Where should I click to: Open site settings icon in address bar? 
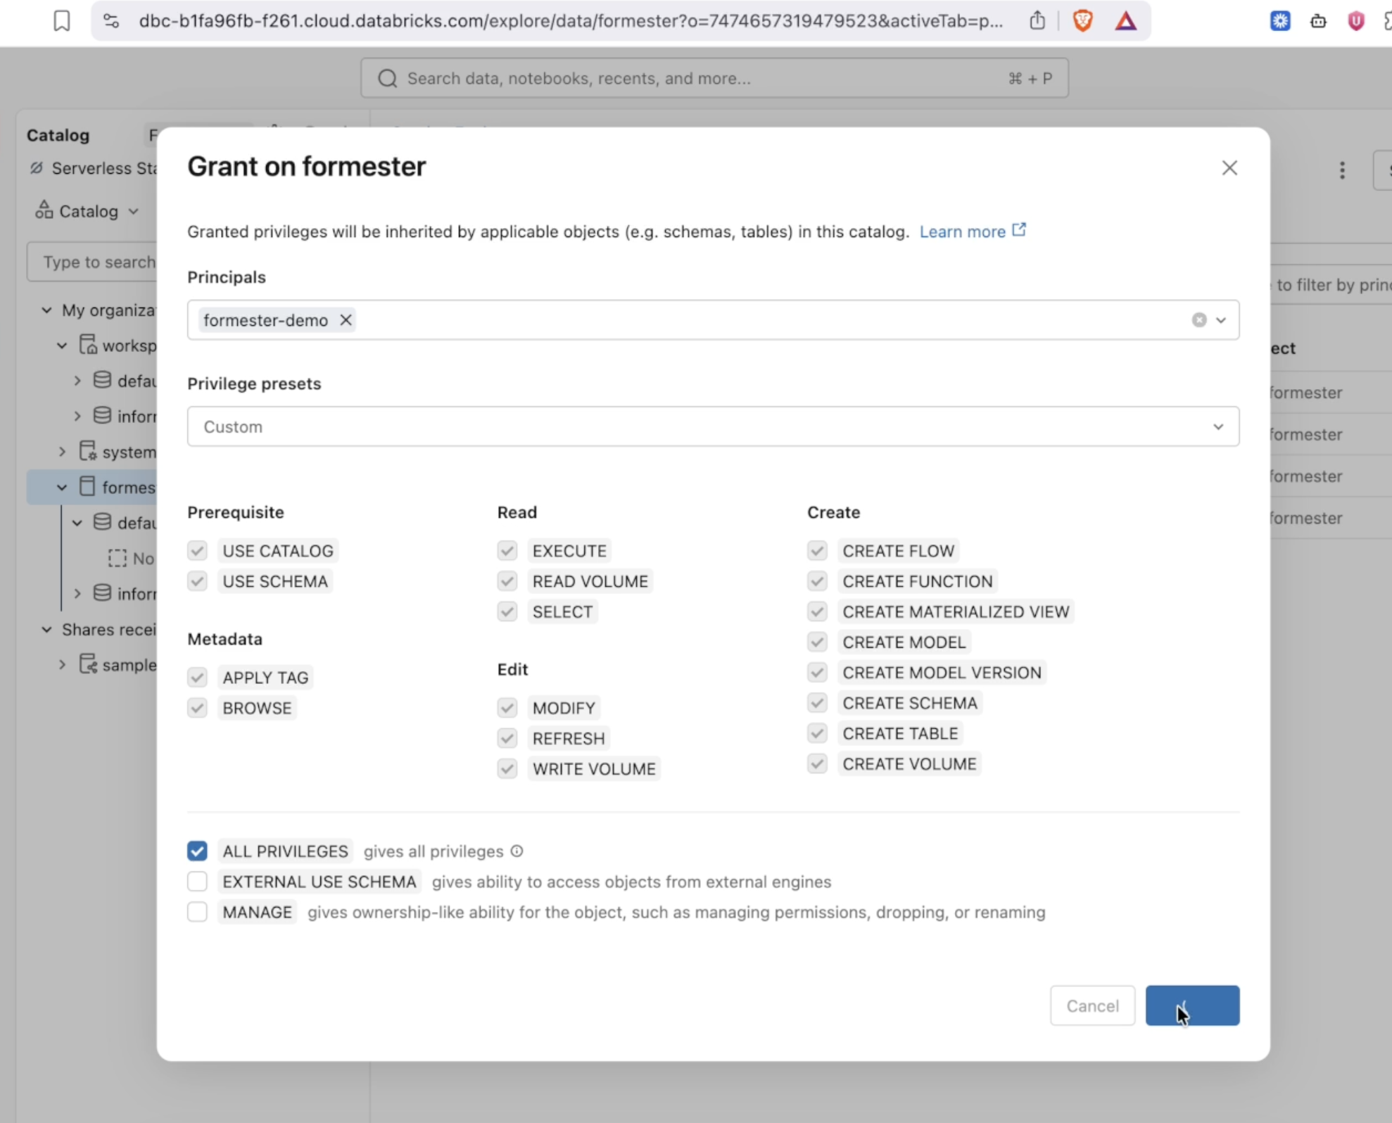coord(111,21)
